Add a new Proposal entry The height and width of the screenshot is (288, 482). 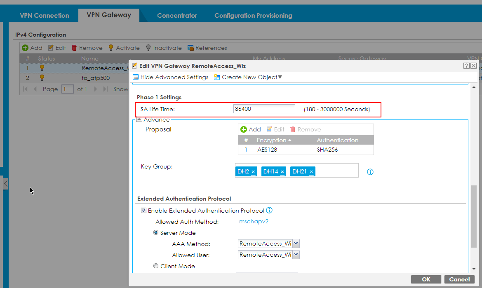tap(251, 129)
